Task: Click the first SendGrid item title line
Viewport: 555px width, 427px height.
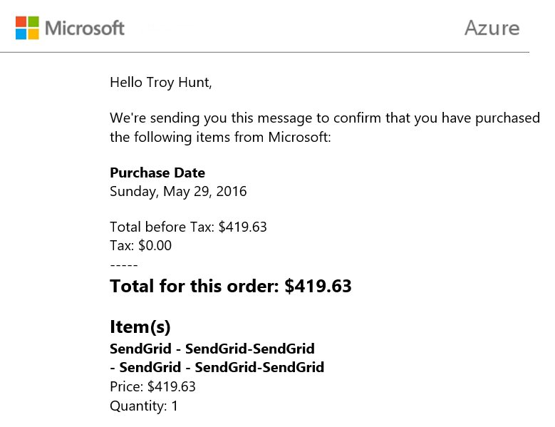Action: pos(212,349)
